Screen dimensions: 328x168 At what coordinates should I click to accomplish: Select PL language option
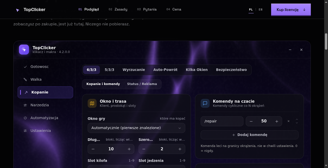click(x=251, y=10)
